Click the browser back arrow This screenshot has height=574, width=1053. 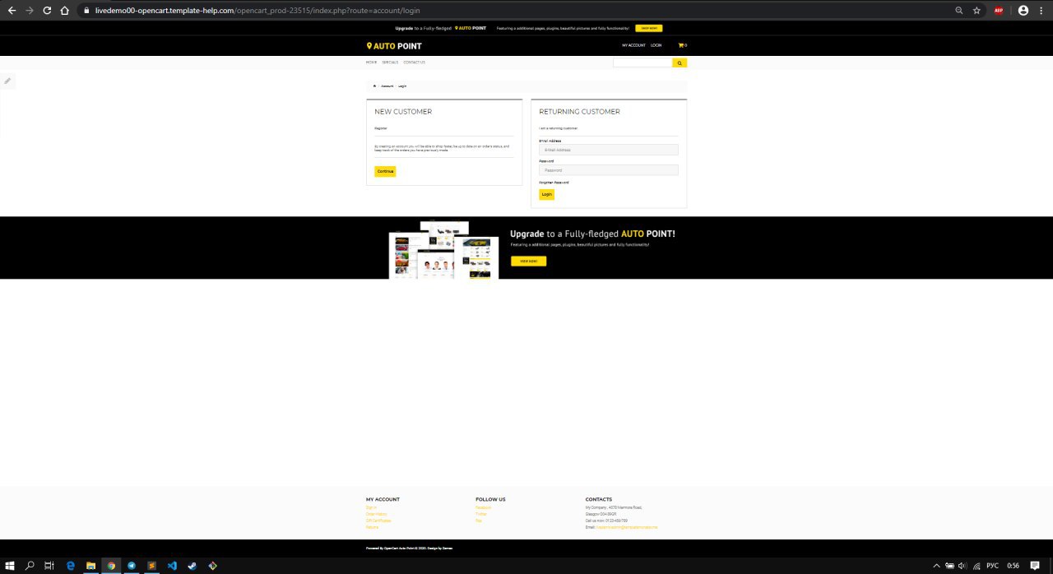pos(12,11)
